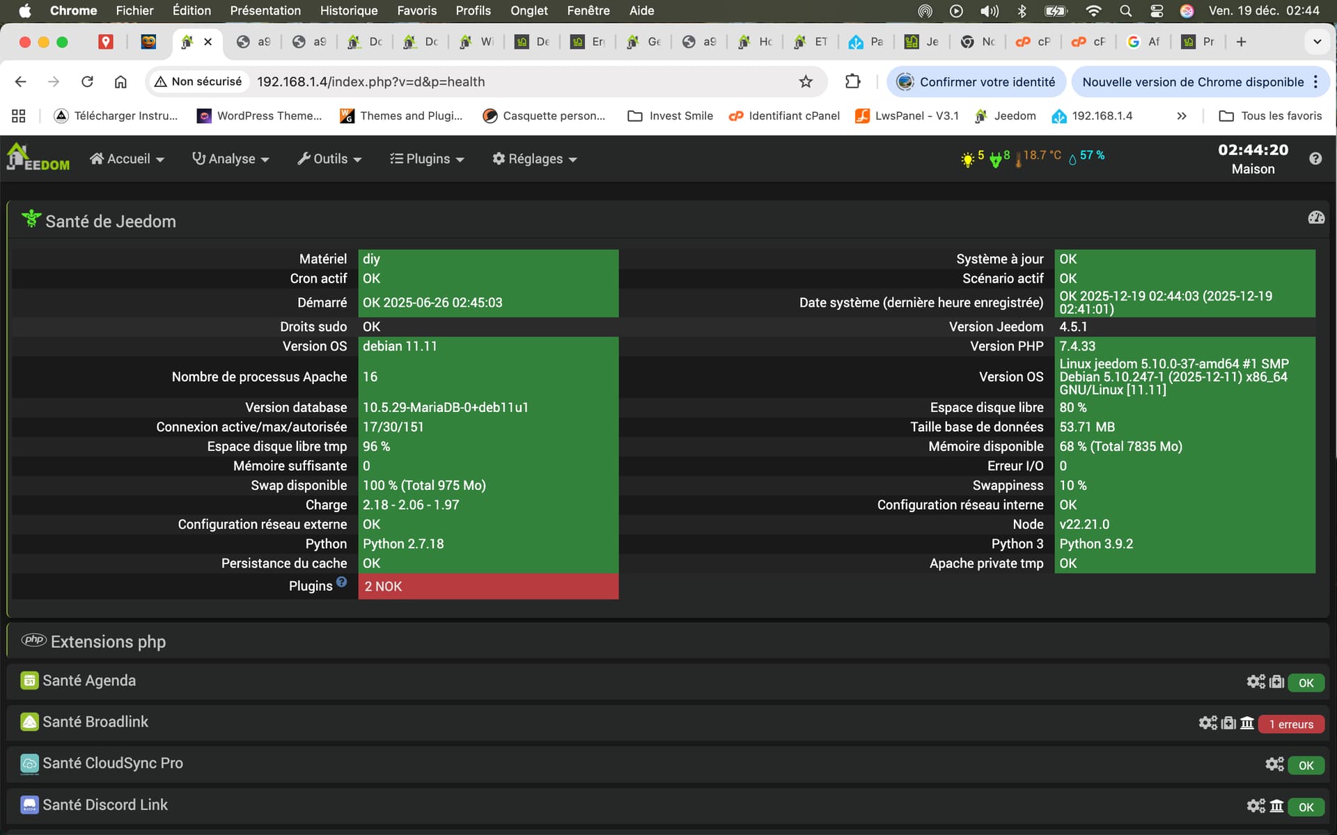Open benchmark gauge icon in Santé header
This screenshot has width=1337, height=835.
[1315, 218]
